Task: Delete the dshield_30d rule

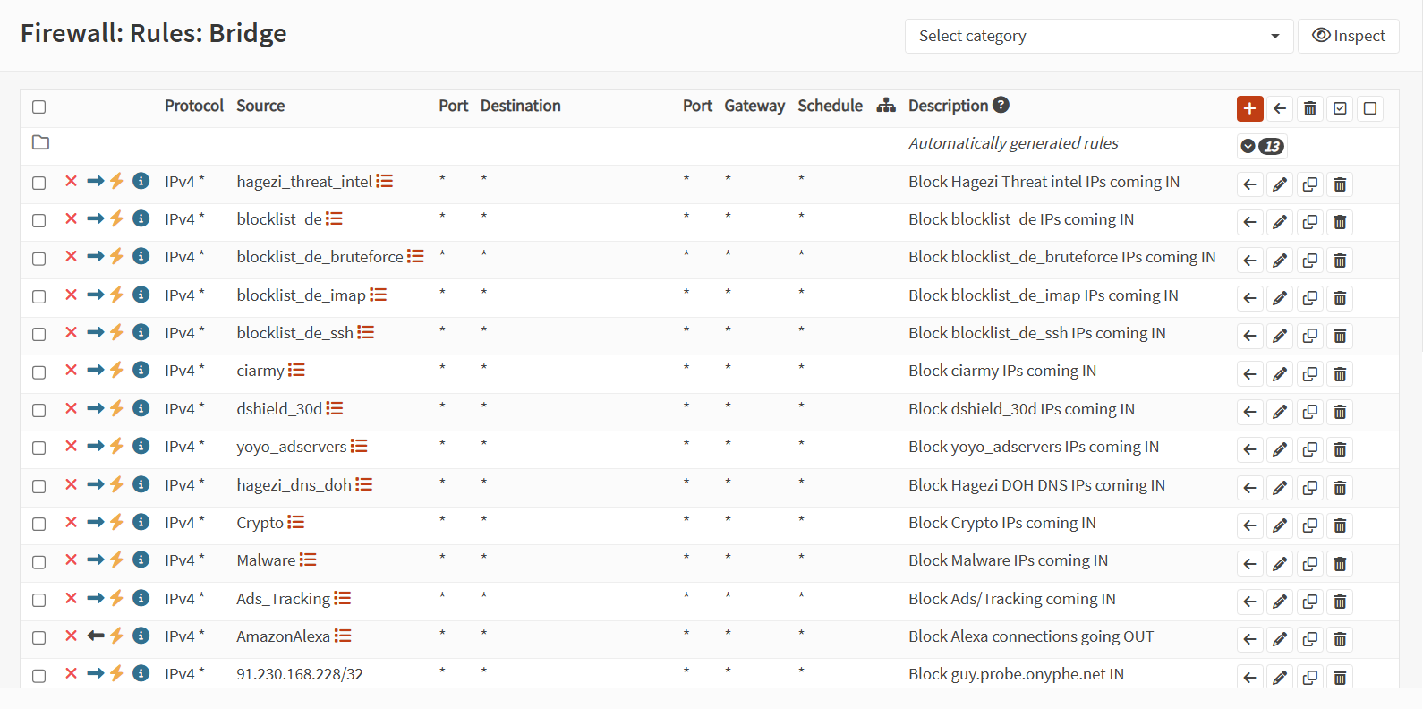Action: pos(1340,412)
